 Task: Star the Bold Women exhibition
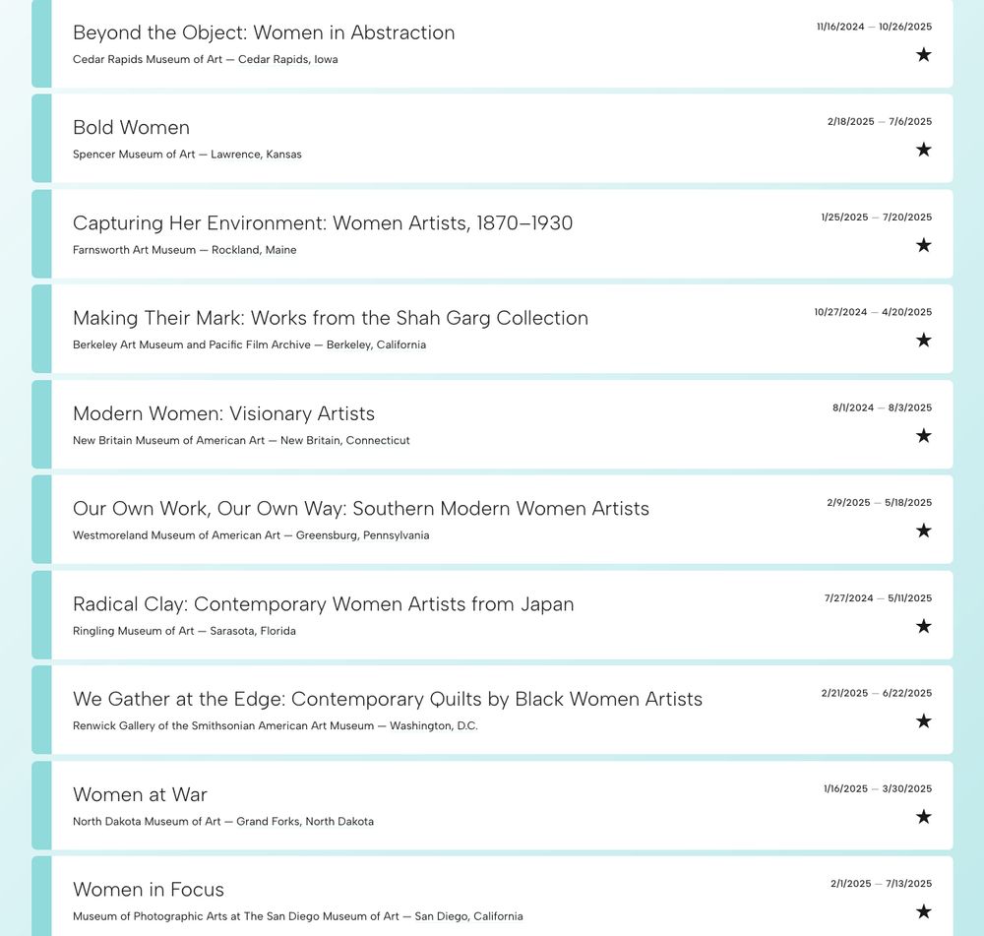[923, 150]
